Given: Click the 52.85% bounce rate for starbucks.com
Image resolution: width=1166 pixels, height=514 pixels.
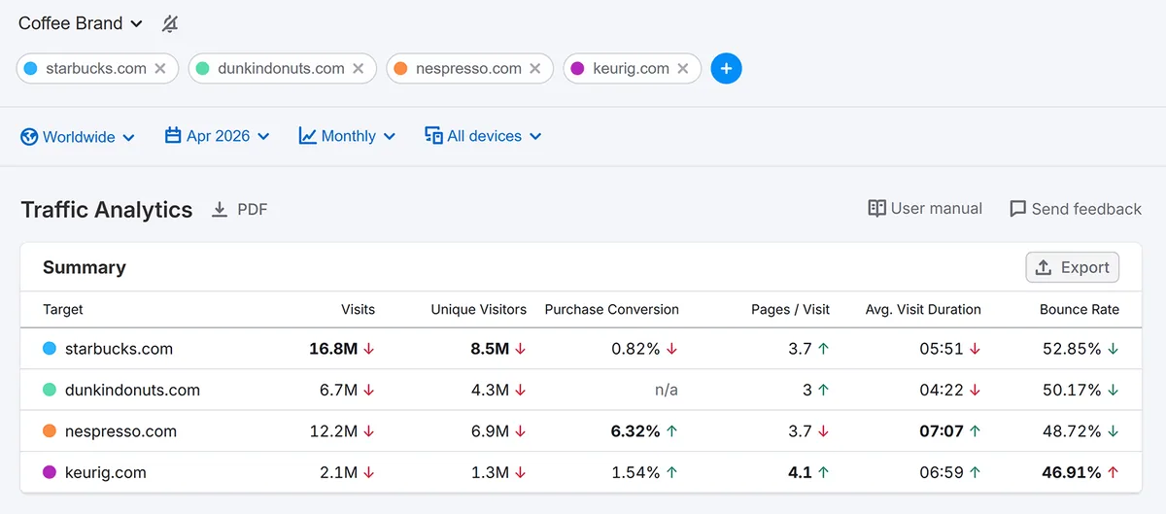Looking at the screenshot, I should tap(1072, 349).
